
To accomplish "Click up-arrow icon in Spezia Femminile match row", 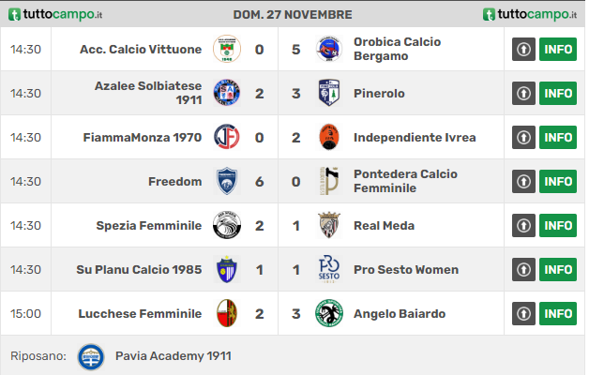I will tap(523, 225).
